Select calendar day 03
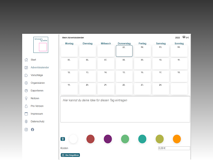Viewport: 213px width, 160px height. 161,51
